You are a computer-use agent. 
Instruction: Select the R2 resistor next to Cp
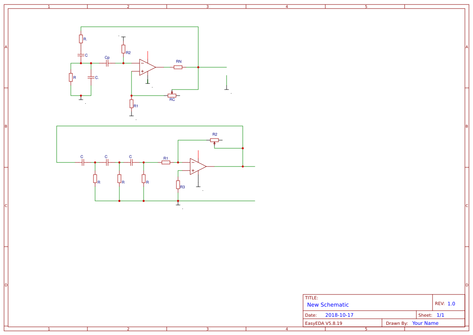tap(123, 49)
